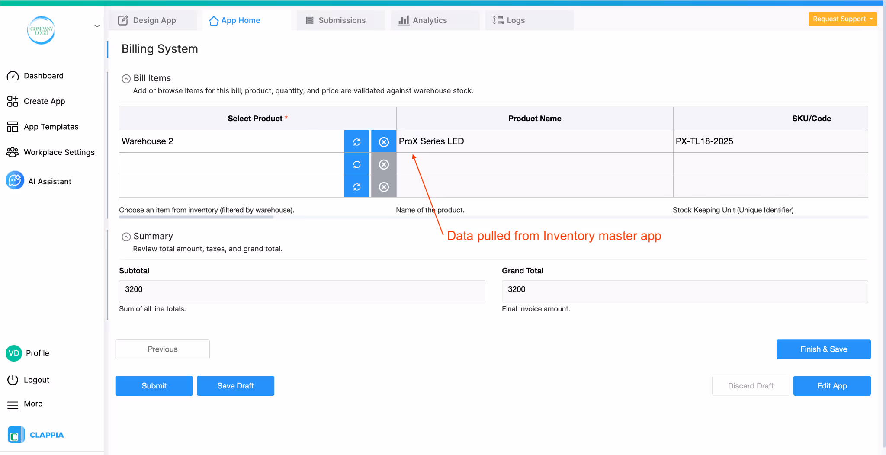Refresh the Warehouse 2 product row

click(x=356, y=141)
